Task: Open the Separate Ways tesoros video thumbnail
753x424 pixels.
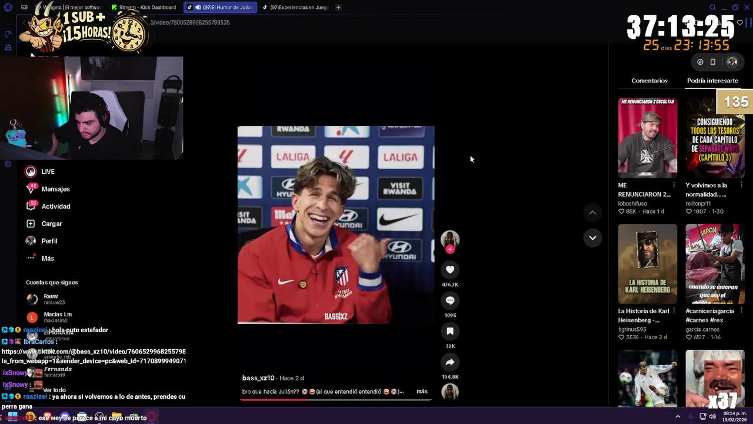Action: coord(715,138)
